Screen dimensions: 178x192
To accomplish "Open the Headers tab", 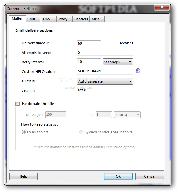I will click(81, 19).
